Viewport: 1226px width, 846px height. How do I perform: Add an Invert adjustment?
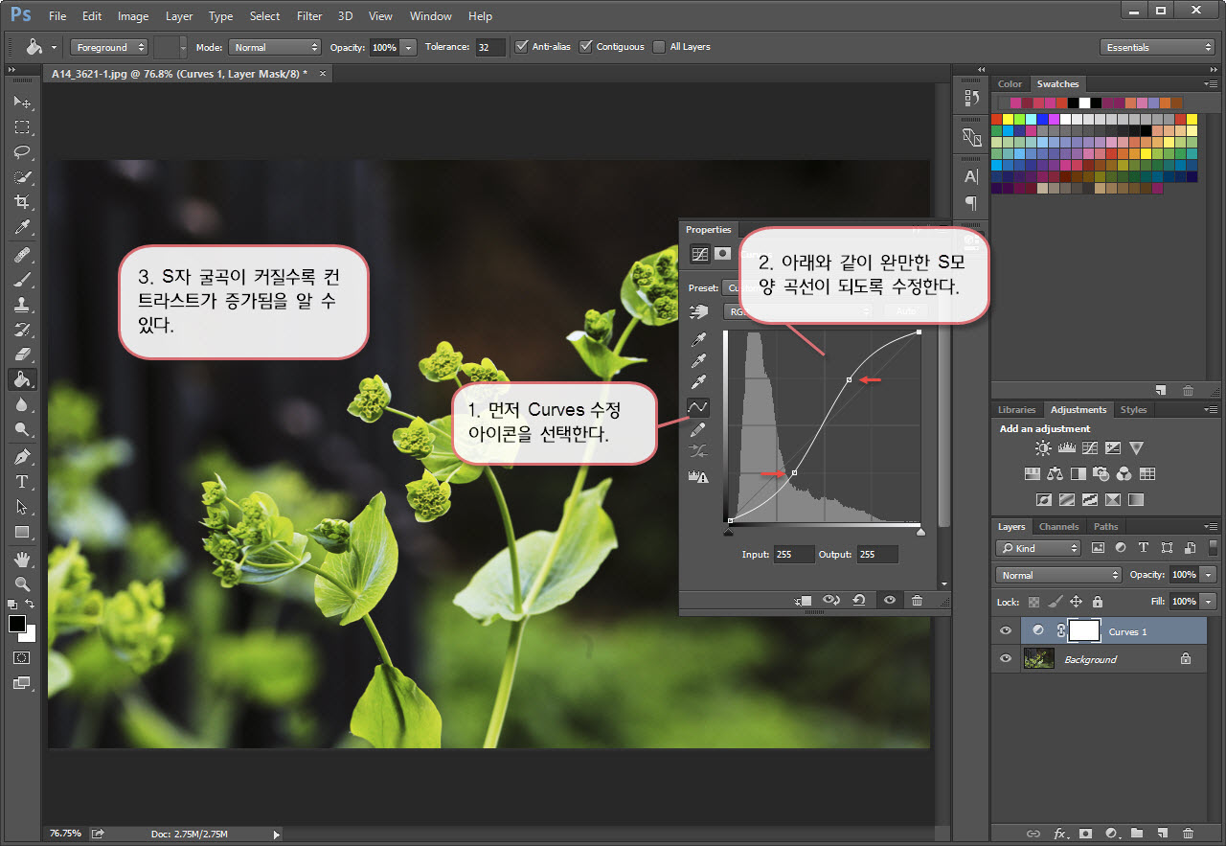(1044, 499)
